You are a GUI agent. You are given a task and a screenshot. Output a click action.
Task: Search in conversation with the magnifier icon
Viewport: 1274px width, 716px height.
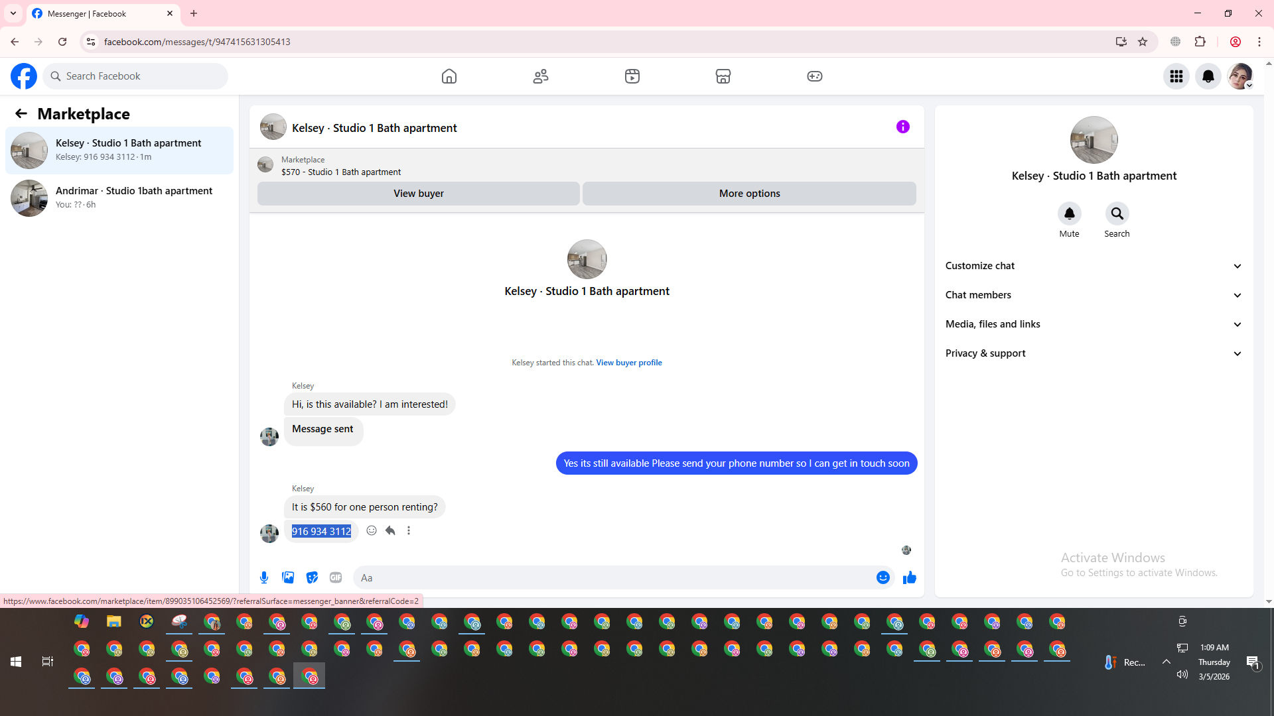(x=1117, y=213)
